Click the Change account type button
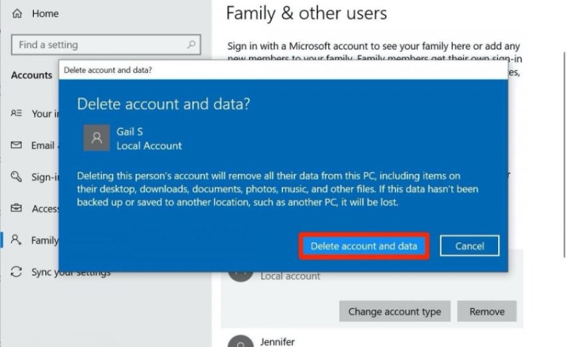Image resolution: width=566 pixels, height=347 pixels. [x=395, y=311]
